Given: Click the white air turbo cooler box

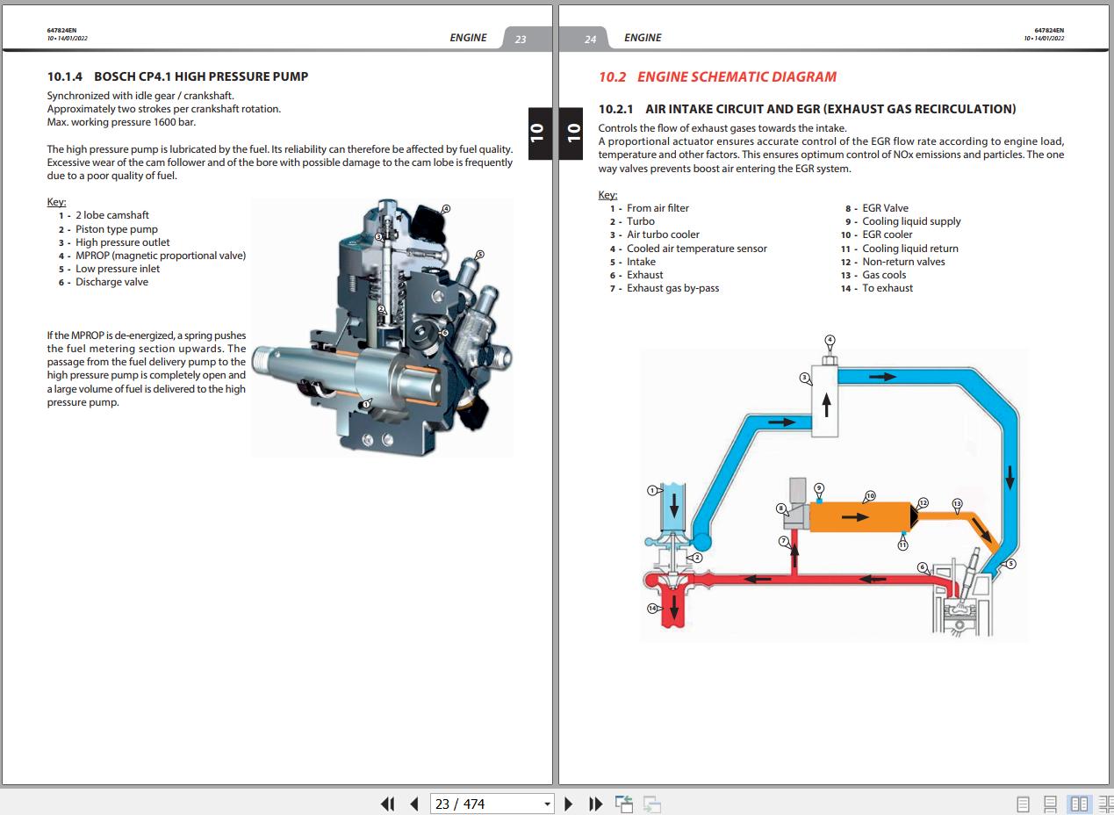Looking at the screenshot, I should [x=824, y=401].
